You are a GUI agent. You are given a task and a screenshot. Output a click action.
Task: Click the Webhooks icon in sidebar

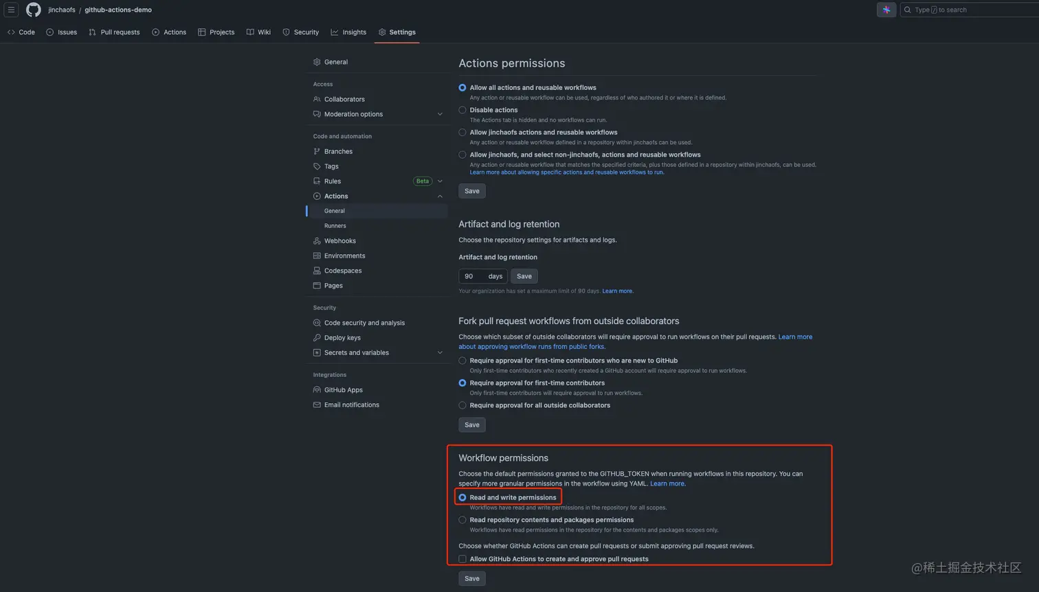point(317,241)
